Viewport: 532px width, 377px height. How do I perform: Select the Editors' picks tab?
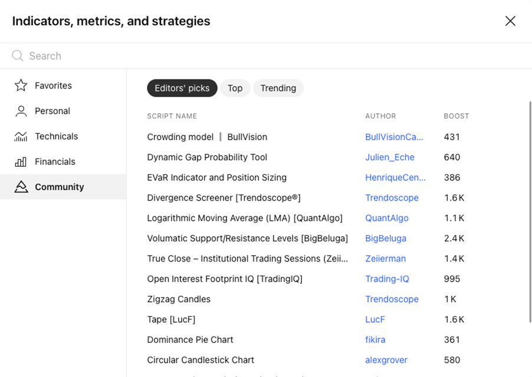click(x=182, y=88)
